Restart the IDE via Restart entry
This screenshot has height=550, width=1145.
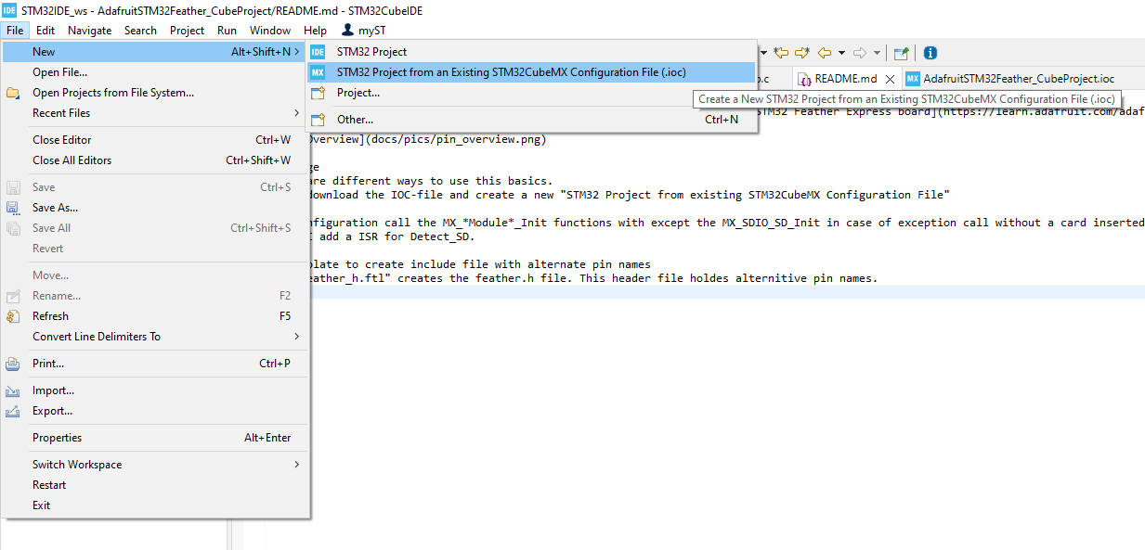tap(154, 485)
